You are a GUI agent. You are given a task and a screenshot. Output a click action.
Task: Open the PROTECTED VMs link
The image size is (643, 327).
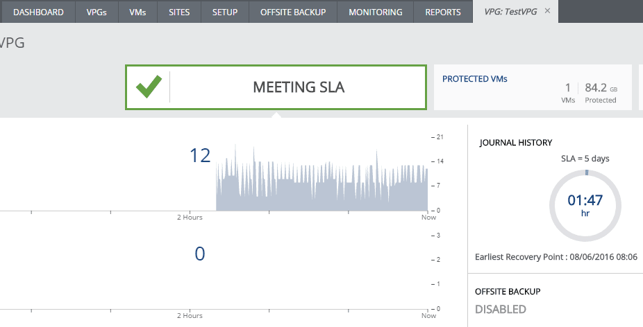(x=475, y=79)
